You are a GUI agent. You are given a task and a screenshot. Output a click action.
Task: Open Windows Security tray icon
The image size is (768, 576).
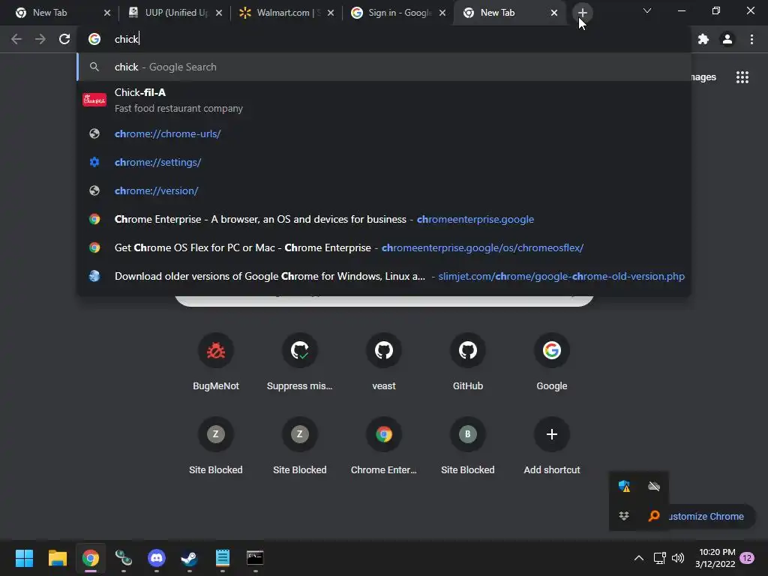point(624,486)
